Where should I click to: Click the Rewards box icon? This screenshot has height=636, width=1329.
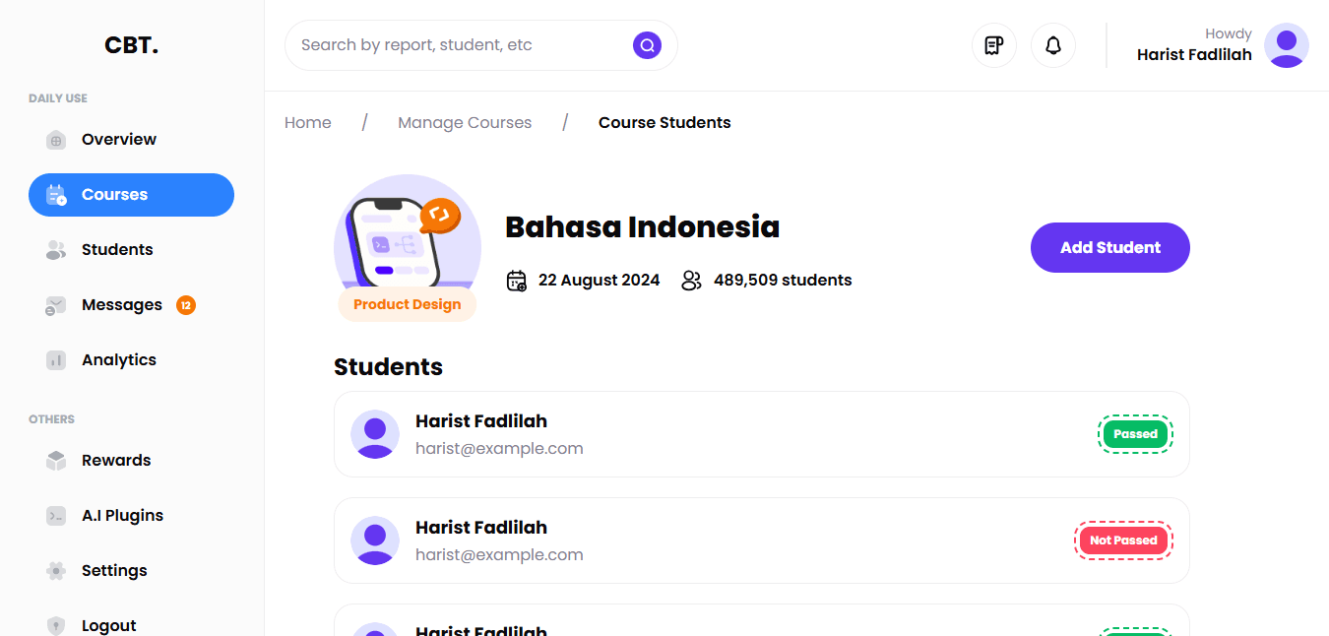(56, 461)
